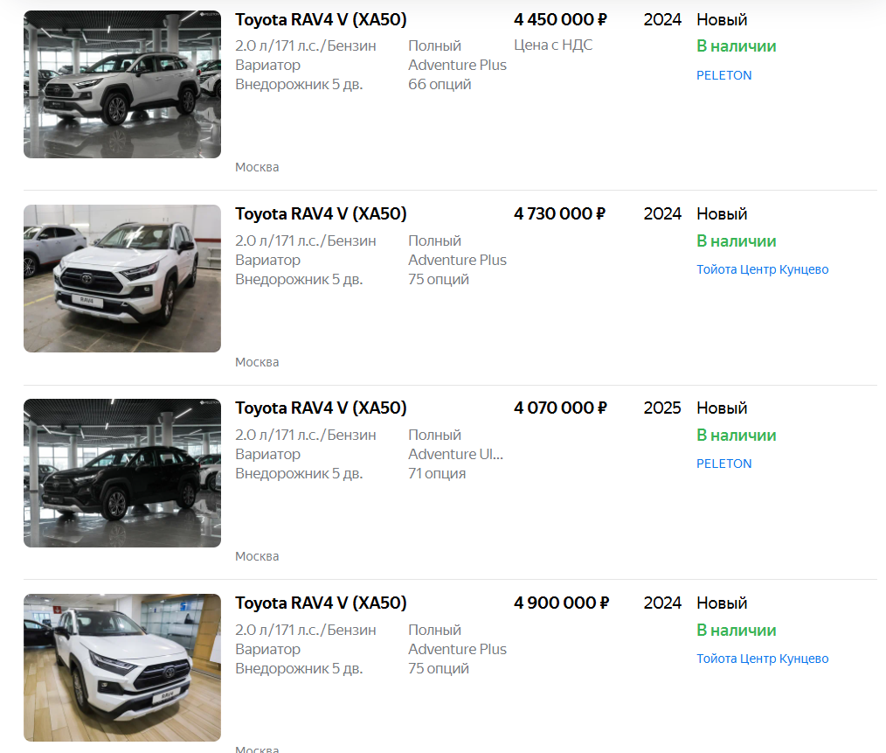Click the 66 опций text in first listing
The width and height of the screenshot is (886, 753).
click(440, 84)
